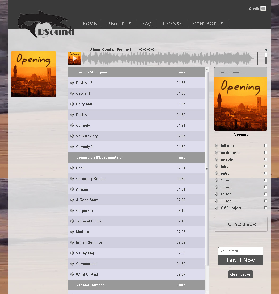Select the OMF project checkbox
Screen dimensions: 279x294
click(x=265, y=208)
